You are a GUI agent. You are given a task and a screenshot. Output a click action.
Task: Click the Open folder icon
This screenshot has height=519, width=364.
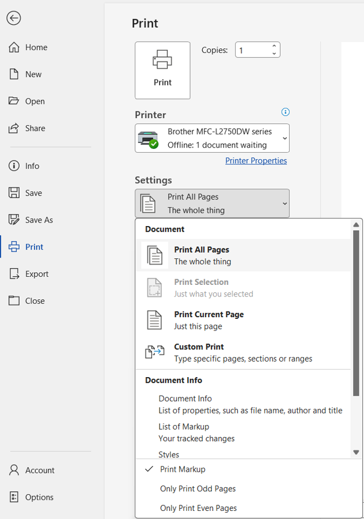(x=14, y=101)
